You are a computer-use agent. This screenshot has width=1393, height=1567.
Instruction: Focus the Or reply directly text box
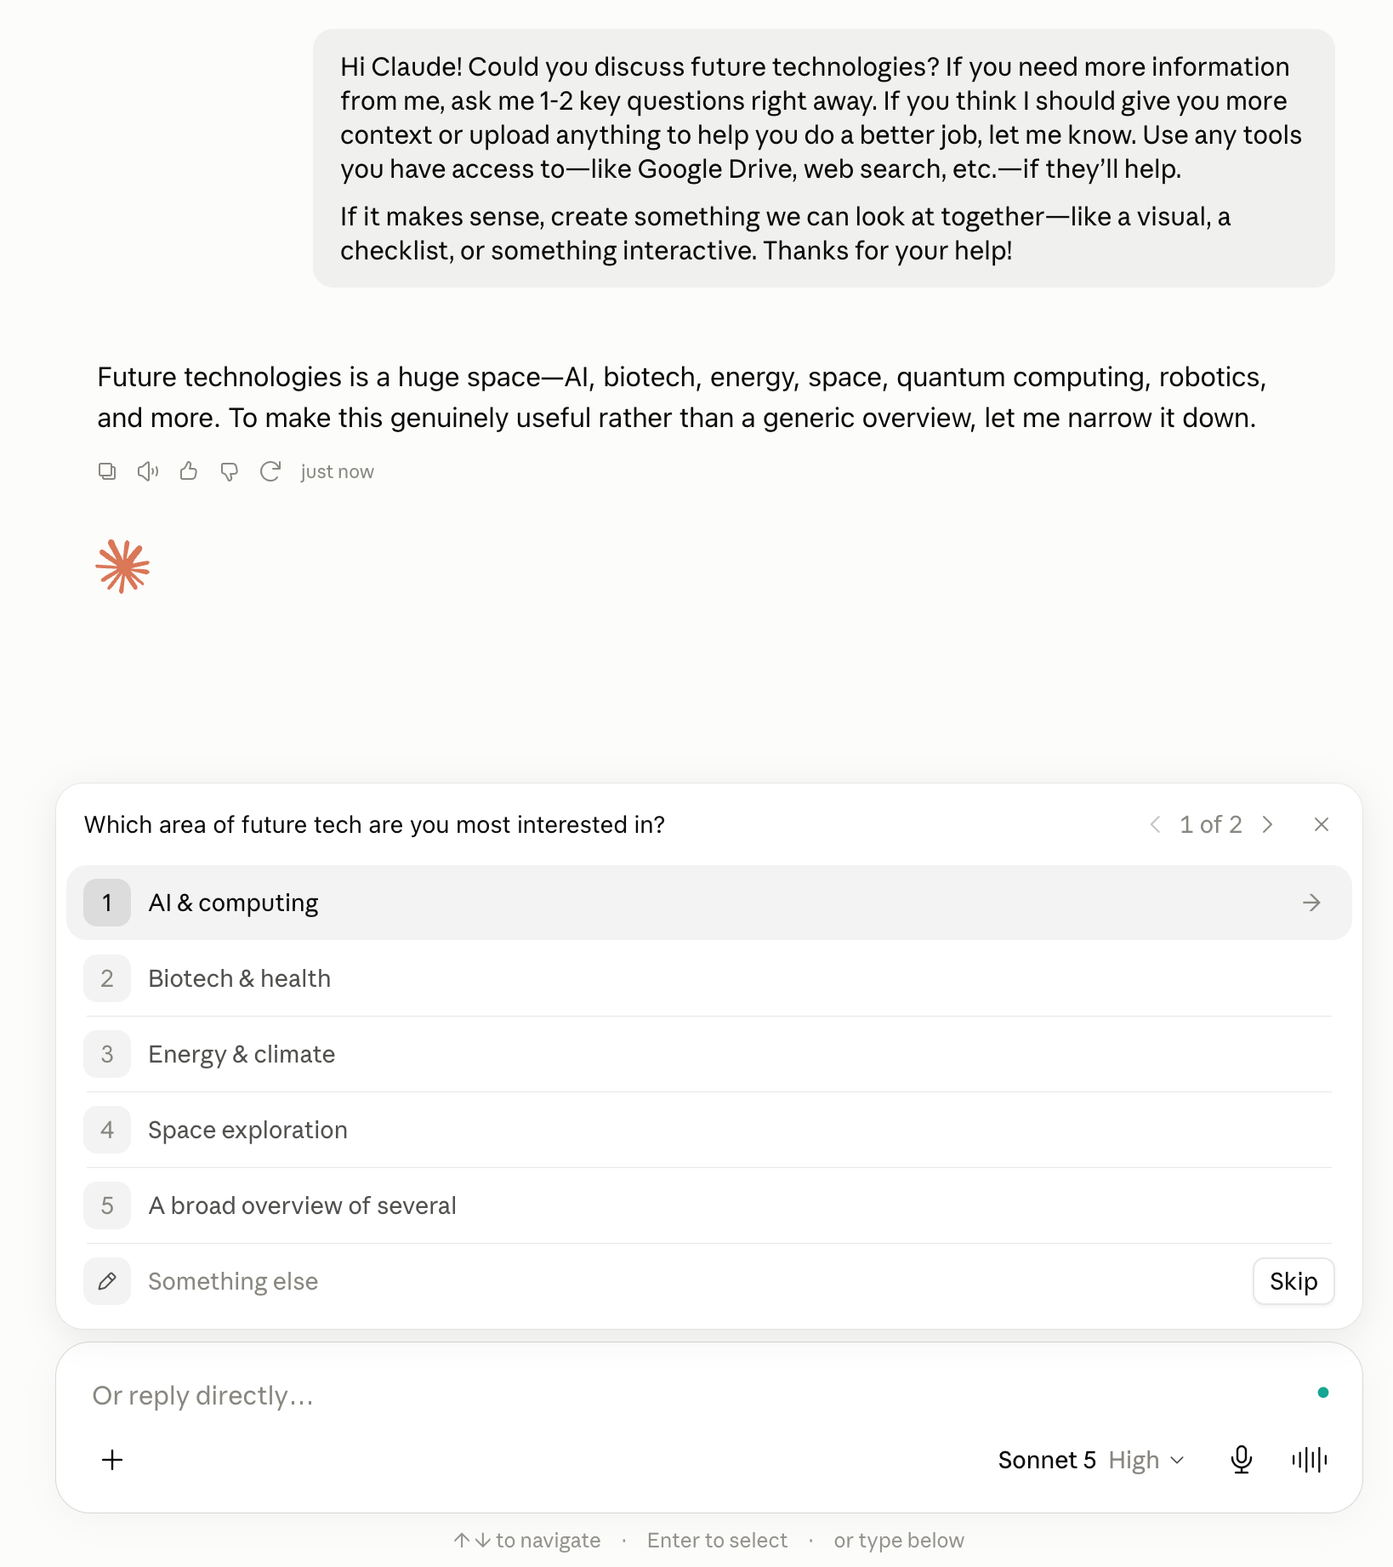pos(697,1396)
